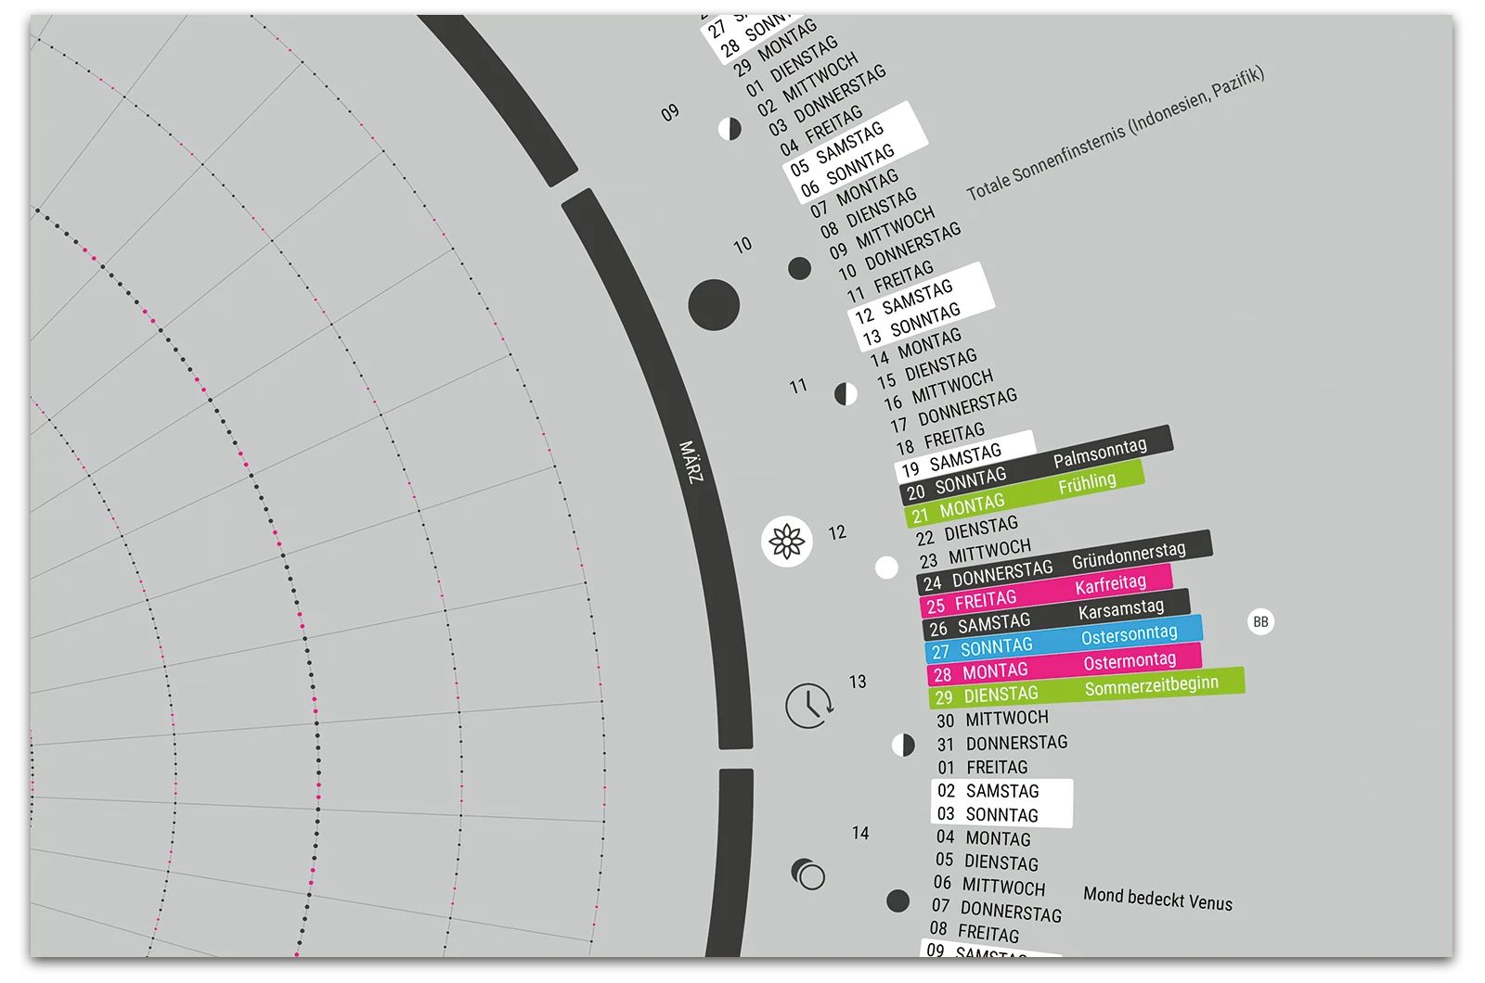1485x983 pixels.
Task: Click the half-moon icon beside week 11
Action: (x=846, y=393)
